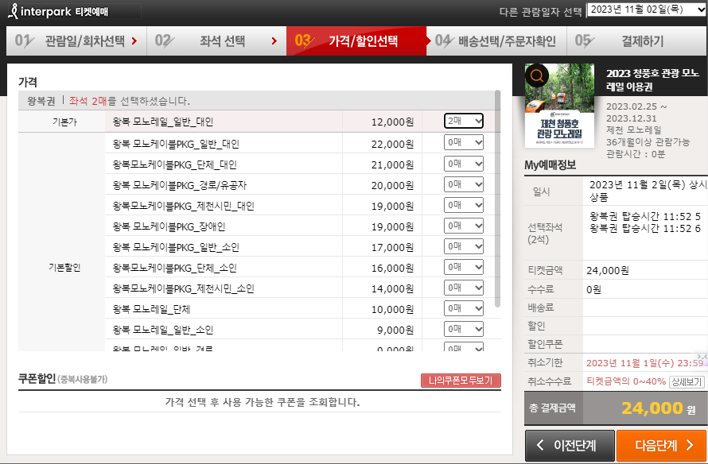Screen dimensions: 708x464
Task: Choose ticket count for 왕복 모노케이블PKG_장애인
Action: pyautogui.click(x=464, y=226)
